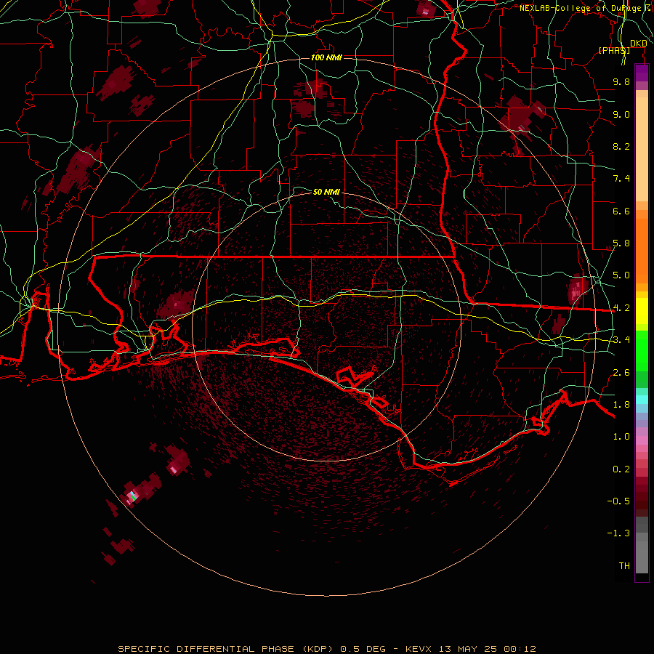Click the 5.0 legend value
The height and width of the screenshot is (654, 654).
pos(621,275)
